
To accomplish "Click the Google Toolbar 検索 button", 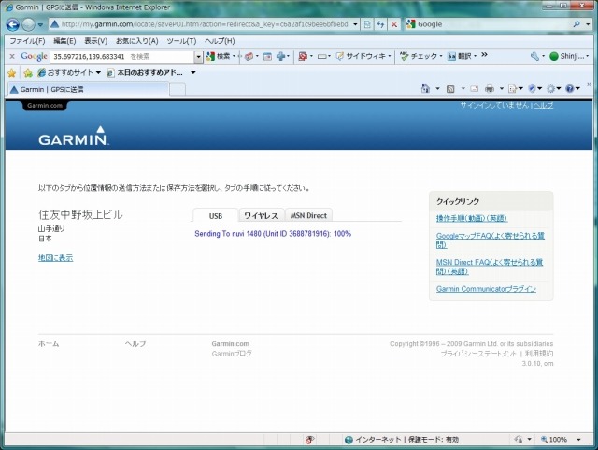I will coord(220,56).
